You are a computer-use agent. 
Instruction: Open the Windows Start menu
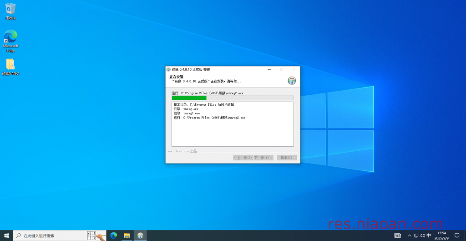(x=6, y=236)
